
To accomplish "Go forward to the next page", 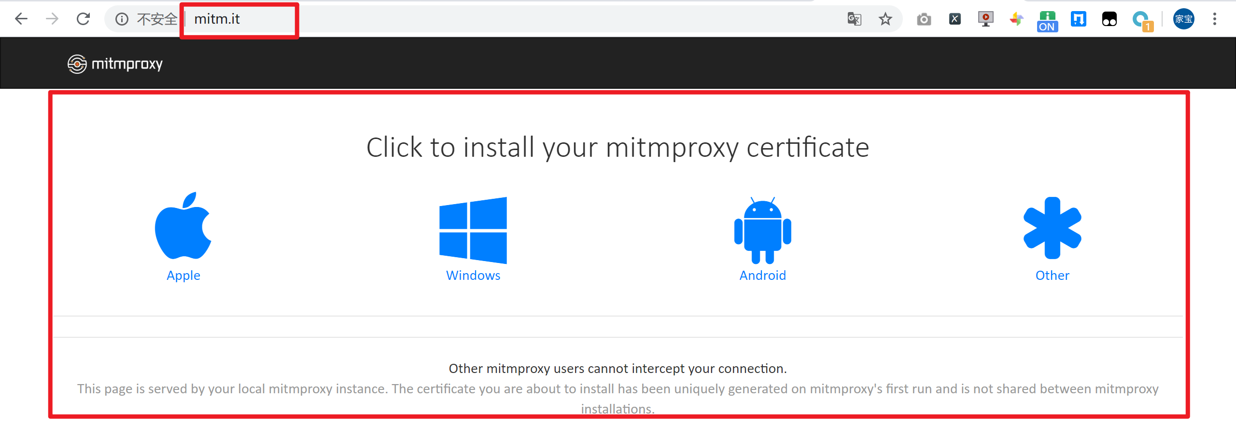I will 52,19.
